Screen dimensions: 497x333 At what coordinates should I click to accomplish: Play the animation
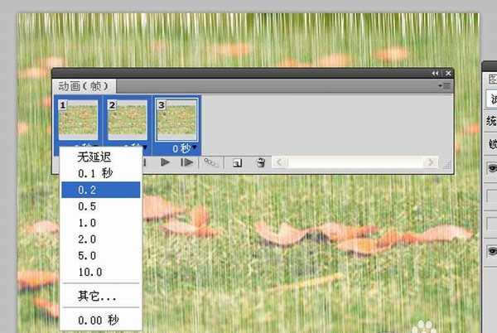coord(165,162)
